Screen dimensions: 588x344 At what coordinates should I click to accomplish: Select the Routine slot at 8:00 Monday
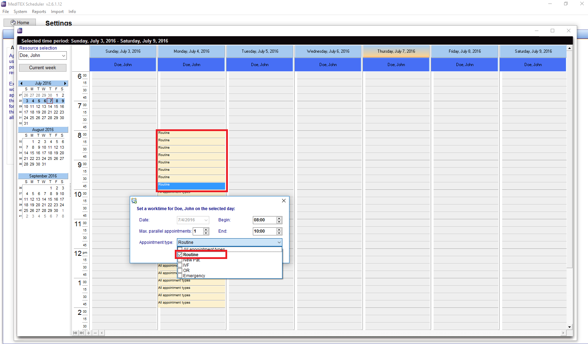pyautogui.click(x=191, y=134)
